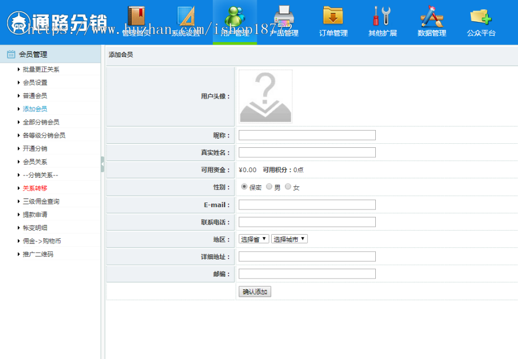518x359 pixels.
Task: Open the 订单管理 order management icon
Action: pyautogui.click(x=333, y=17)
